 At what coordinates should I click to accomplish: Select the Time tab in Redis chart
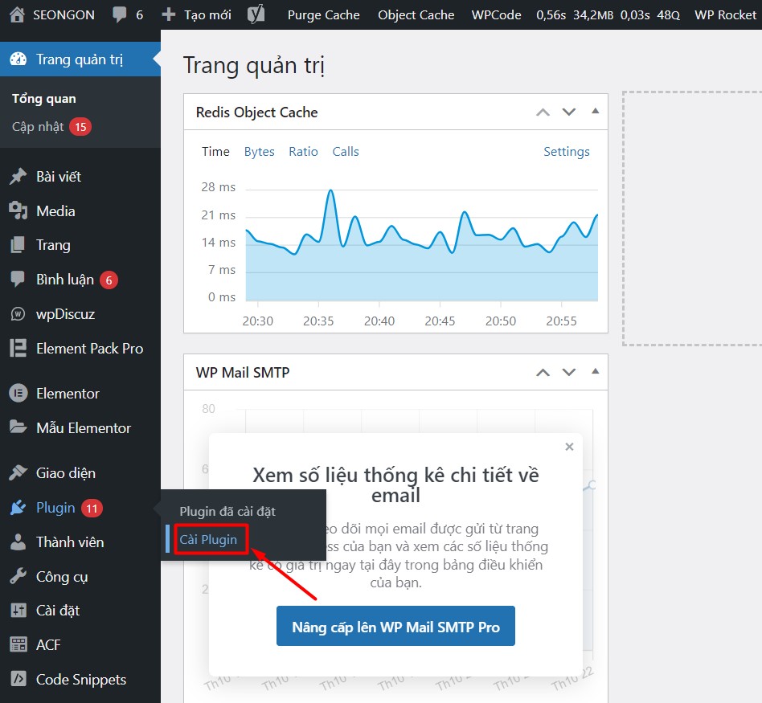pos(215,152)
